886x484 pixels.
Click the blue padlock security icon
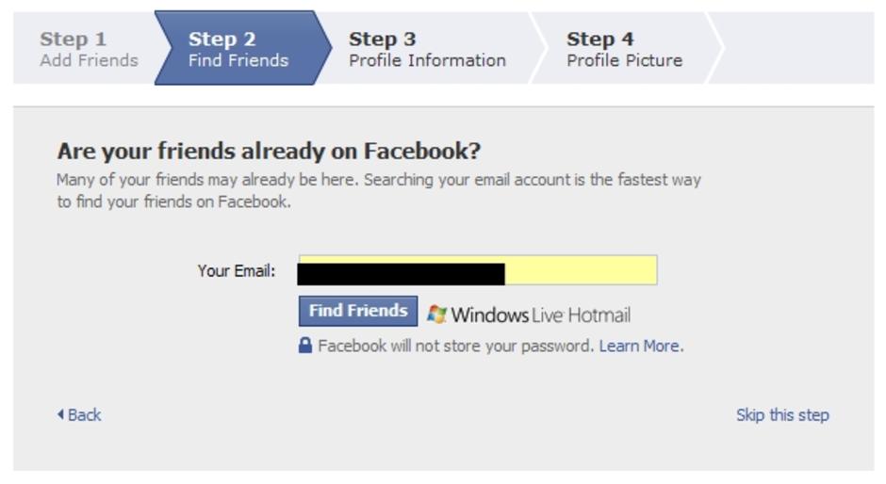point(305,345)
